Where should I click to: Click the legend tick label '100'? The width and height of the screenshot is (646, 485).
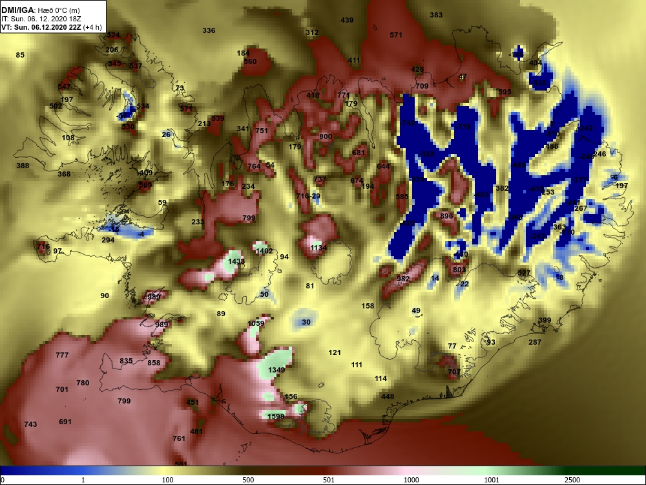coord(167,480)
